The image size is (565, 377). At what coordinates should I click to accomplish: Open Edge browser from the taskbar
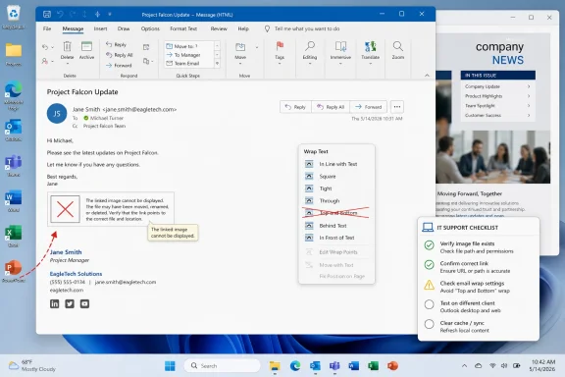pyautogui.click(x=295, y=366)
